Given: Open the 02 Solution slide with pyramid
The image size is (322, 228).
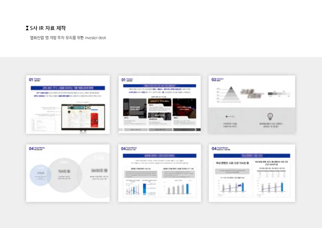Looking at the screenshot, I should pos(252,105).
